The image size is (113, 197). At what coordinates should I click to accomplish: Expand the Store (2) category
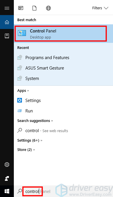point(26,150)
